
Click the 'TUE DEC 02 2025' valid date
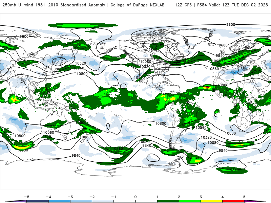(x=250, y=5)
